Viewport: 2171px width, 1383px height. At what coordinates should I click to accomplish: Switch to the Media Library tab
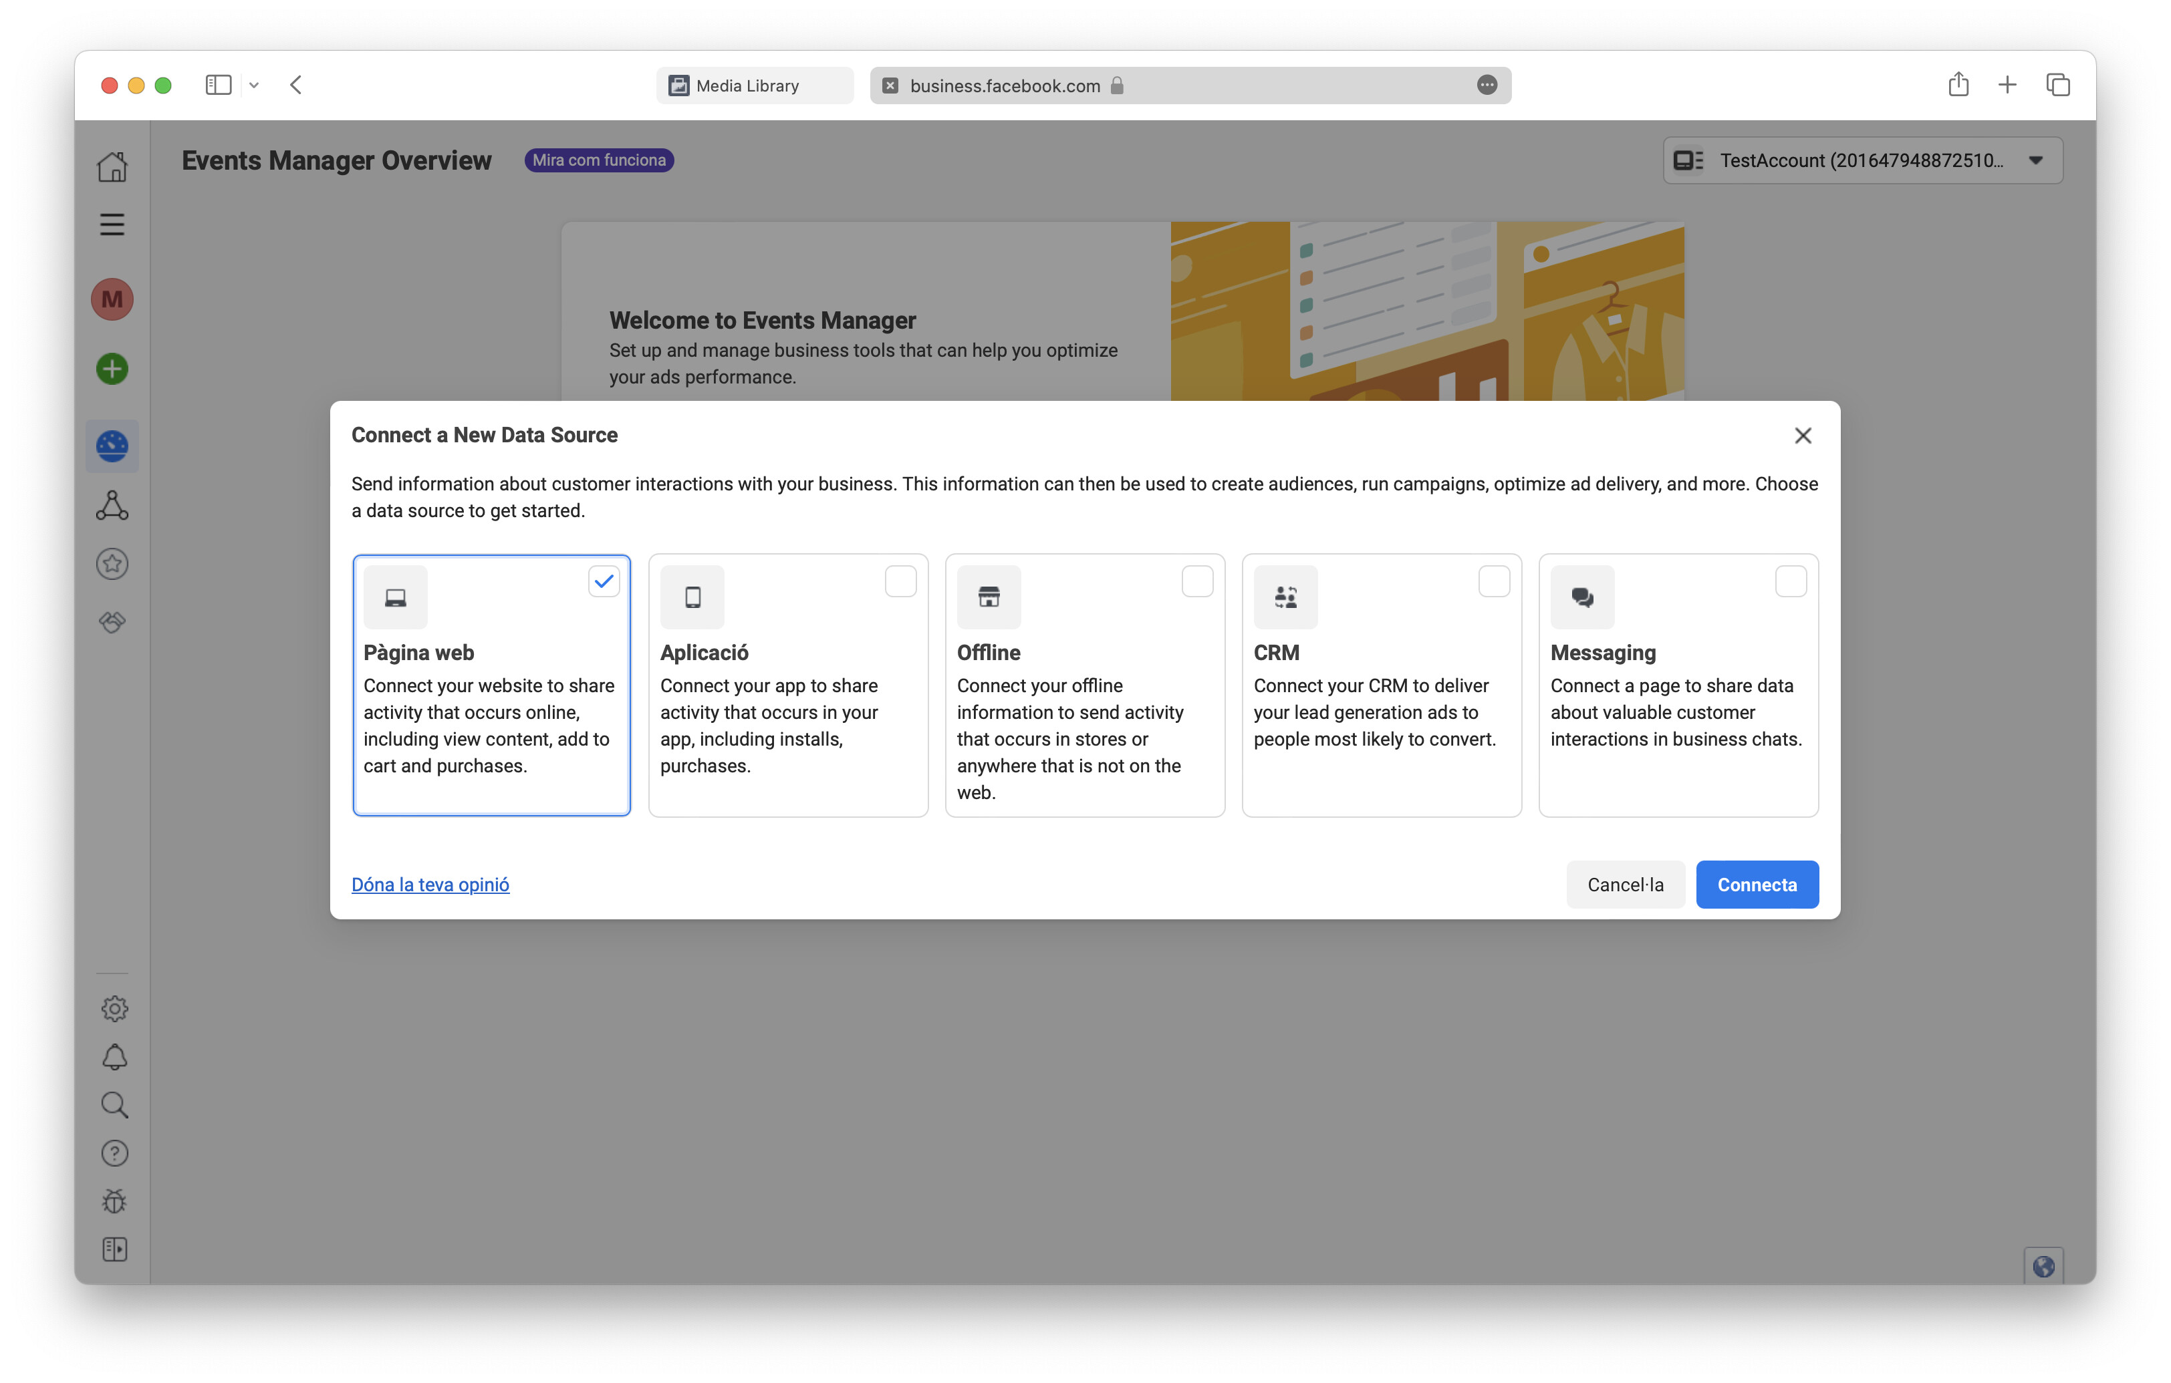[754, 85]
